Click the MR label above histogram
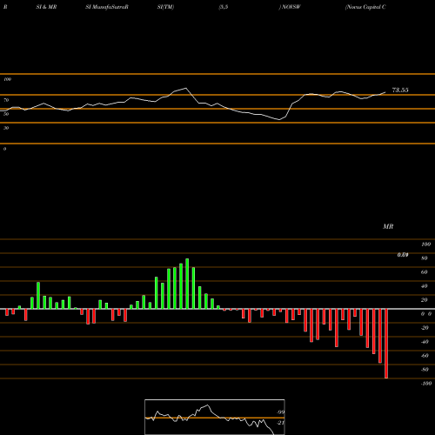Image resolution: width=435 pixels, height=435 pixels. [388, 226]
